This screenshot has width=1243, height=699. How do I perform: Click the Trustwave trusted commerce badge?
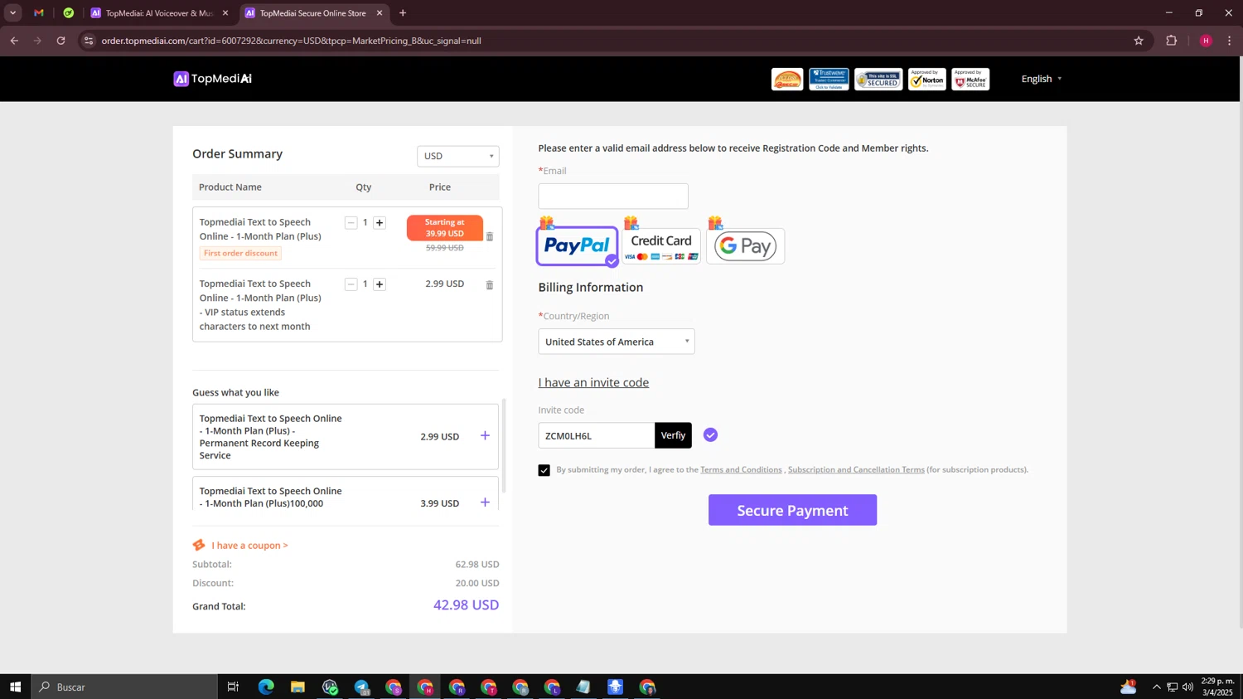(829, 80)
